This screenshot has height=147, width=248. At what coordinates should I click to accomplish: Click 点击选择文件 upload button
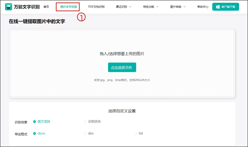122,68
